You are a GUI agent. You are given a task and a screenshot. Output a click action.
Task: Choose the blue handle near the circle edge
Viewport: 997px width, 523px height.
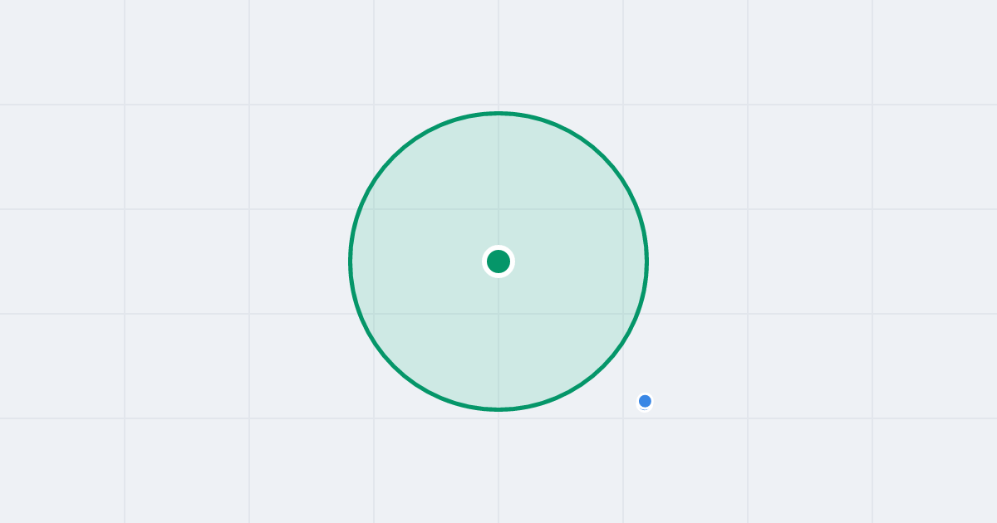click(645, 401)
